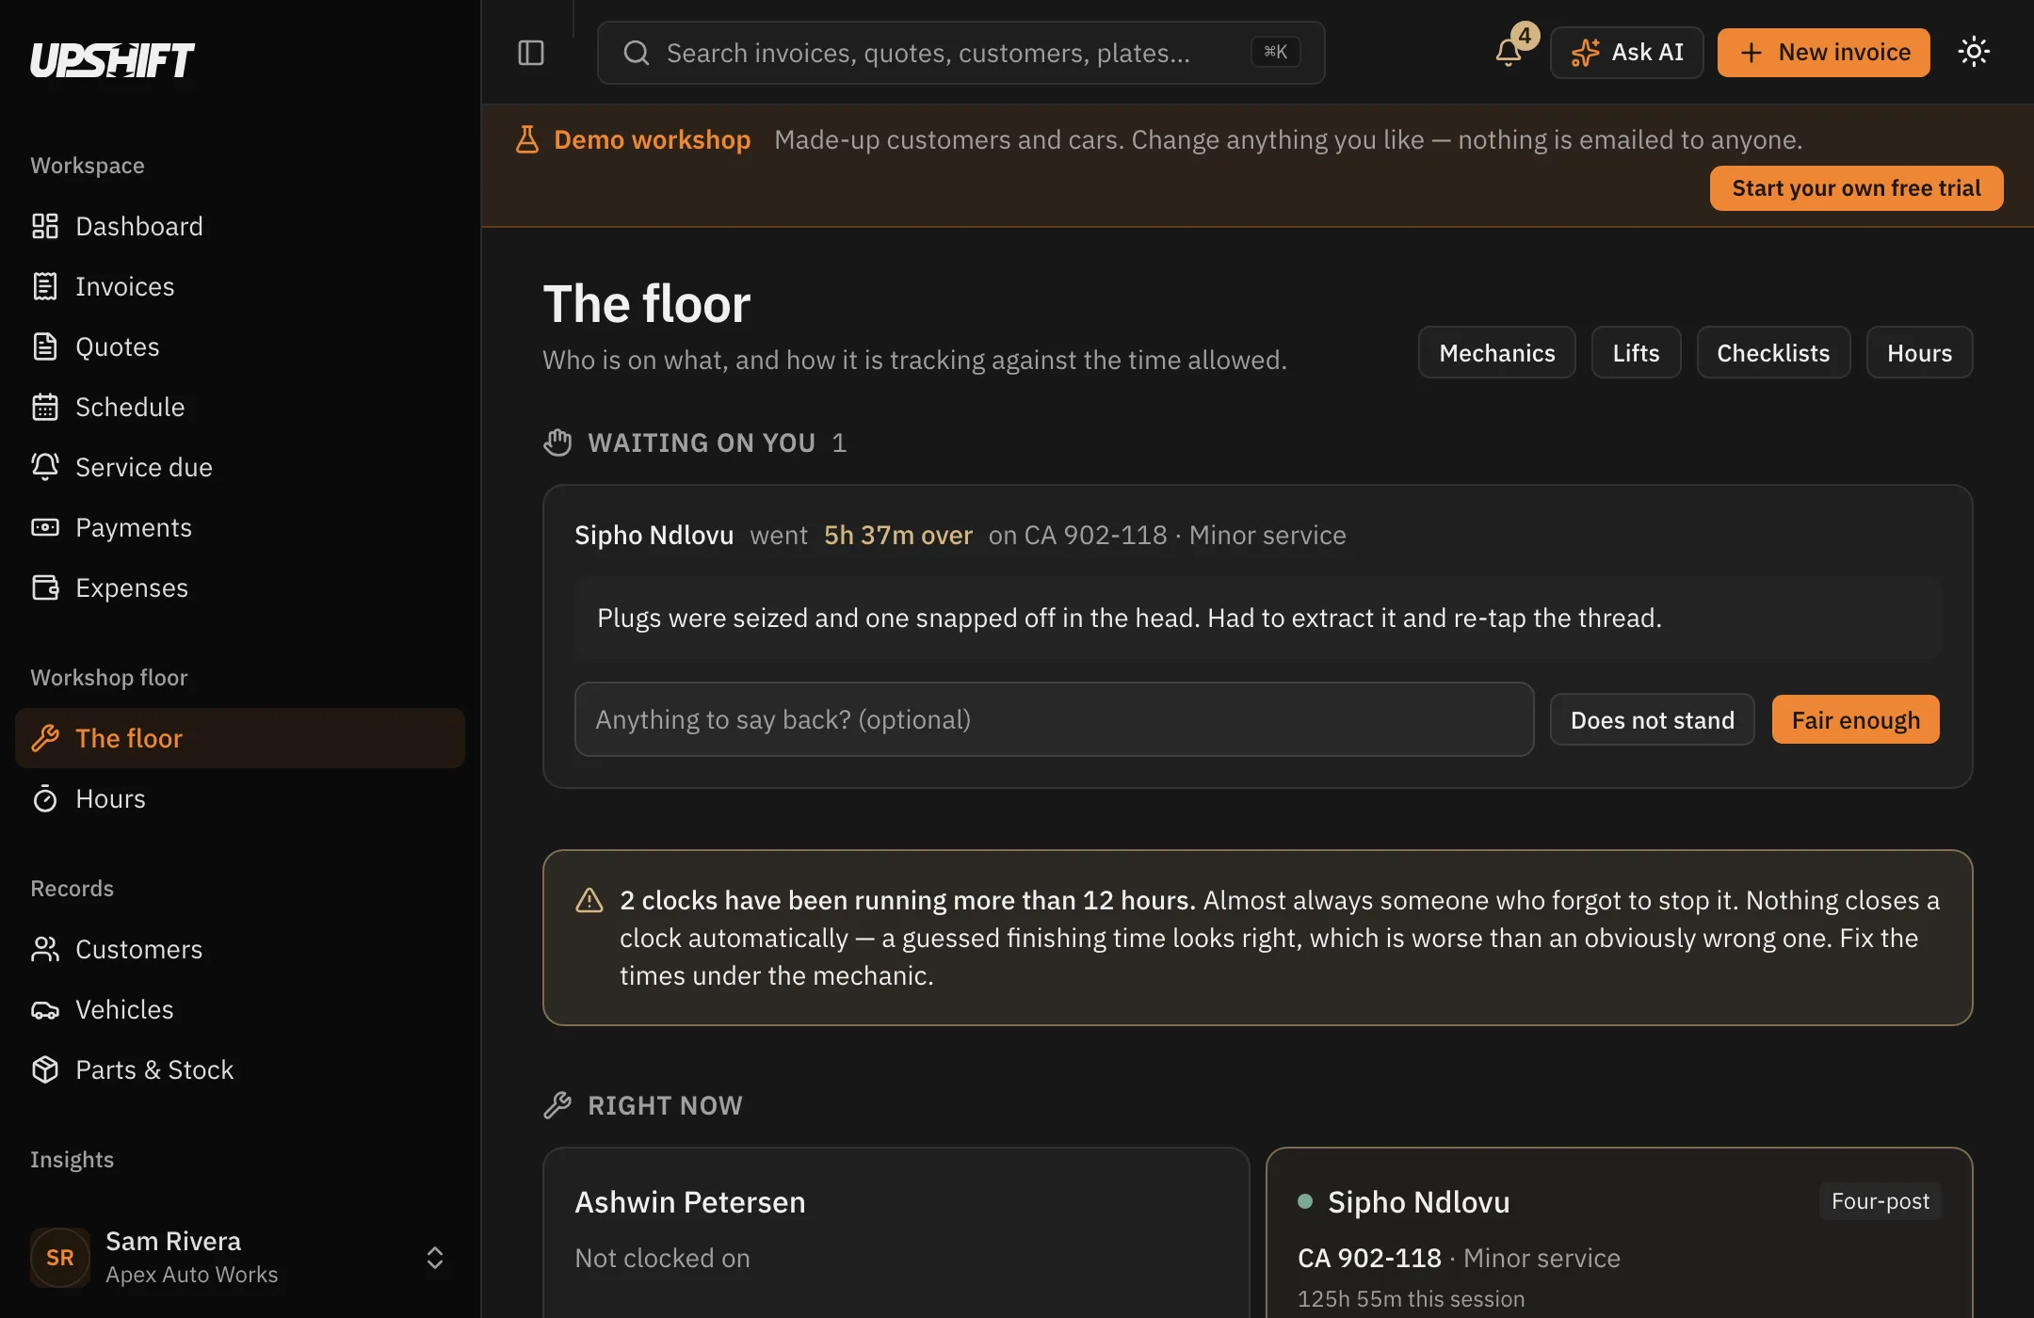The width and height of the screenshot is (2034, 1318).
Task: Click the Expenses wallet icon
Action: (45, 587)
